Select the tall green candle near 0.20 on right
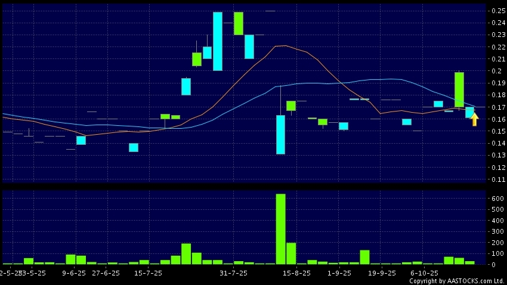 (459, 89)
